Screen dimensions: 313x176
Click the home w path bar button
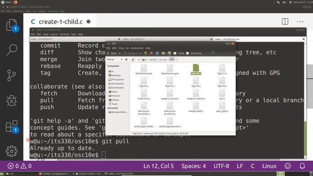point(144,60)
